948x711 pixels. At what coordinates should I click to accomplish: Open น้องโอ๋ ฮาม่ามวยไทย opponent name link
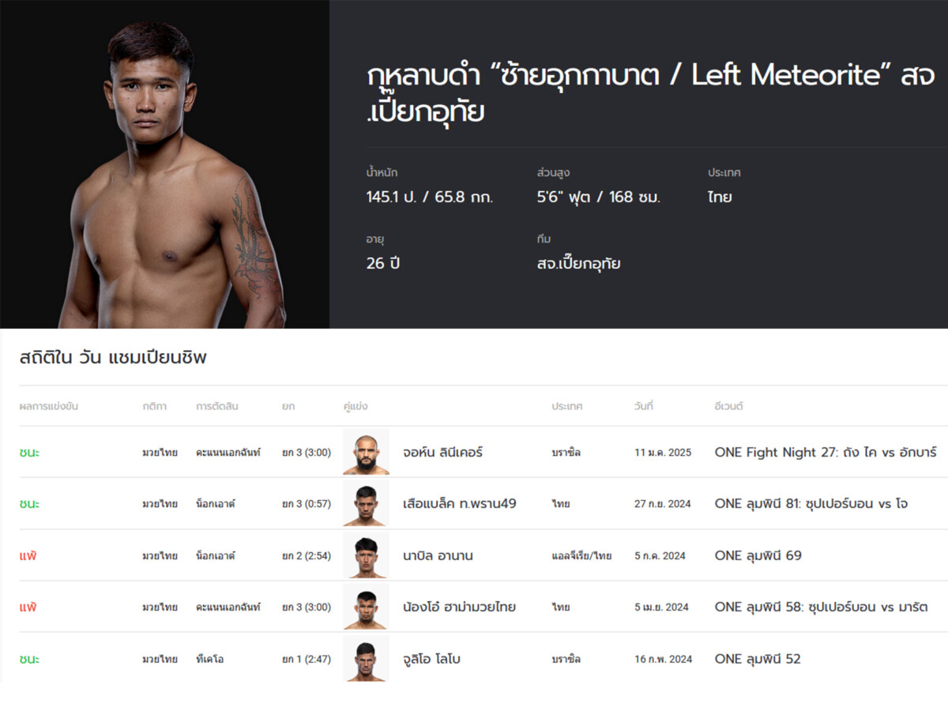point(459,608)
